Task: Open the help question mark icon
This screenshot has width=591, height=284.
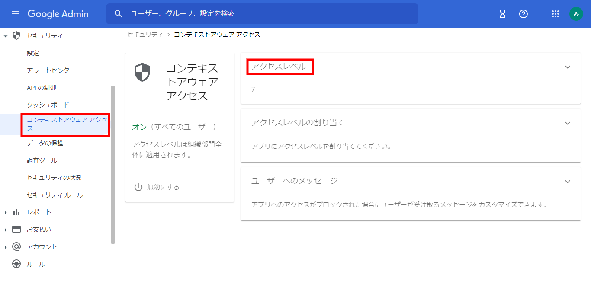Action: pos(524,14)
